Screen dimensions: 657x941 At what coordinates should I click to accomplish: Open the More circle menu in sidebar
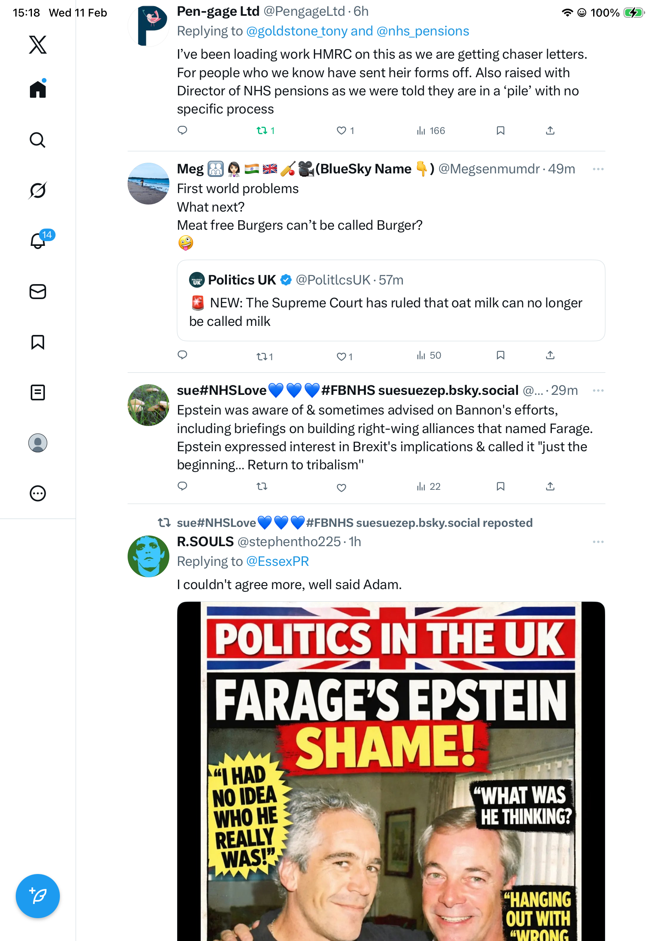[x=38, y=493]
